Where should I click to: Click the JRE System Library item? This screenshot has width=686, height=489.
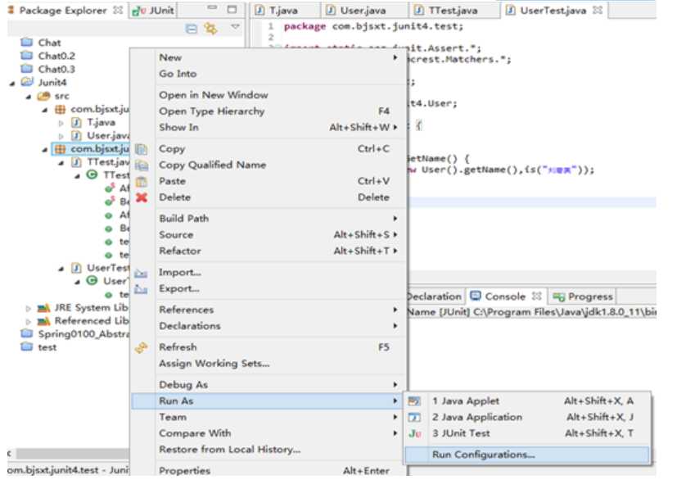[83, 308]
